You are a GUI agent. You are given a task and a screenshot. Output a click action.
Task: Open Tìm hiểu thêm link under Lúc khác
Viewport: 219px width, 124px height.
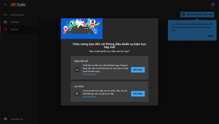pos(90,97)
